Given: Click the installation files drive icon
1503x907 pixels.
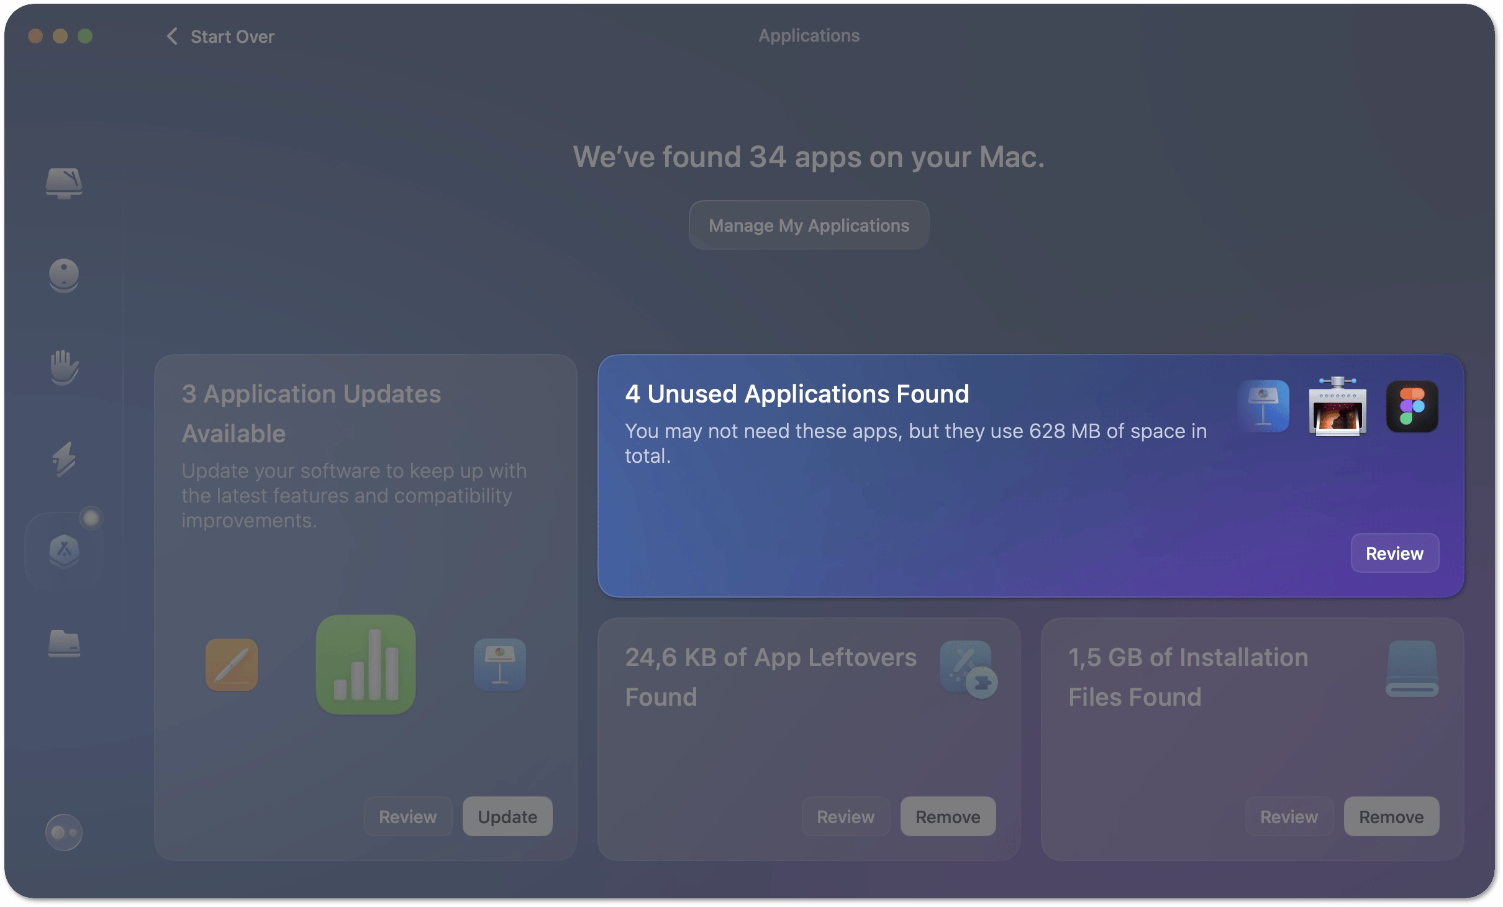Looking at the screenshot, I should (x=1412, y=669).
